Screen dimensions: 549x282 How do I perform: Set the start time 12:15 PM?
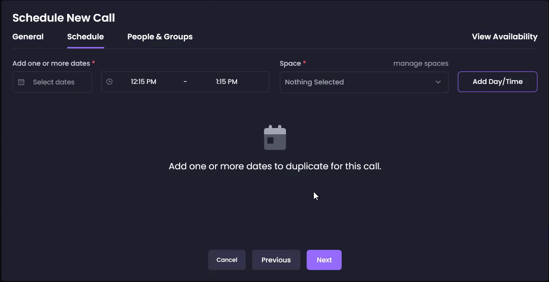143,82
